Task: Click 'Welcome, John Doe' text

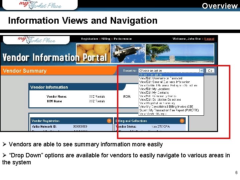Action: coord(187,39)
